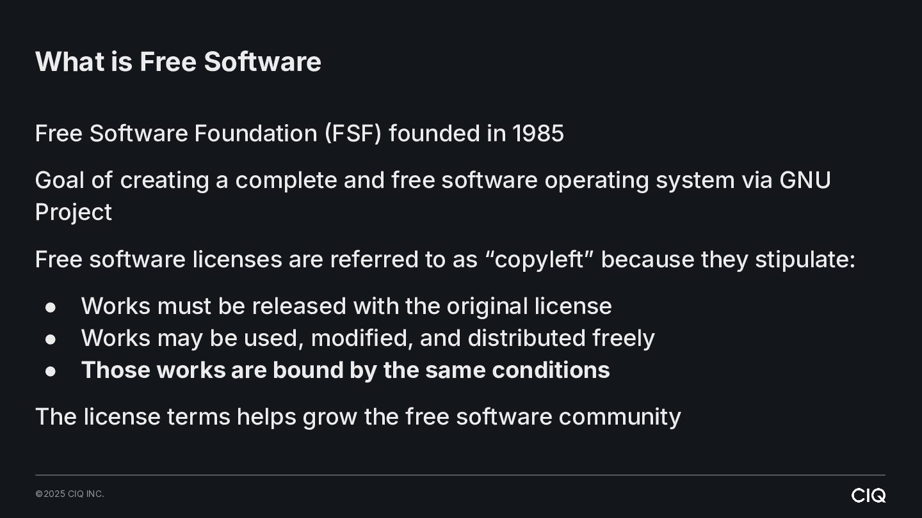Click 'The license terms helps grow' sentence
Screen dimensions: 922x518
pos(358,416)
